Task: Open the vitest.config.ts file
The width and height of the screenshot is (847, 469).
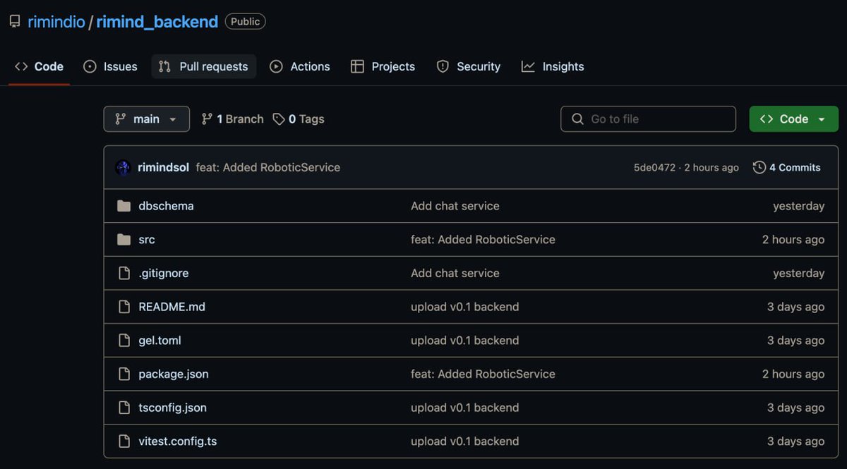Action: tap(178, 441)
